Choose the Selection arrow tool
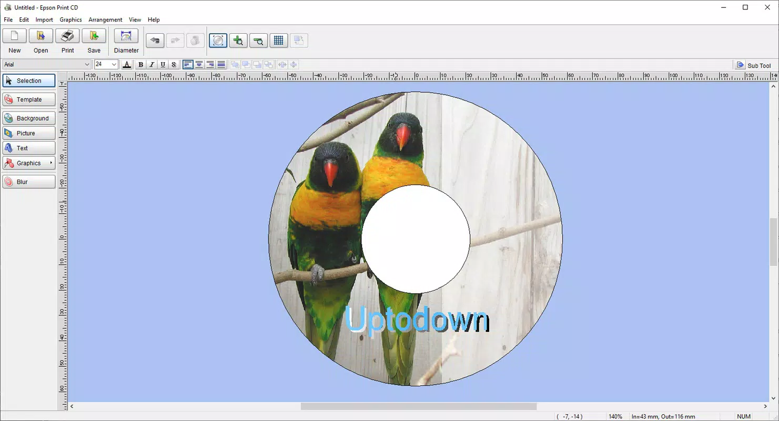Screen dimensions: 779x421 (x=29, y=81)
